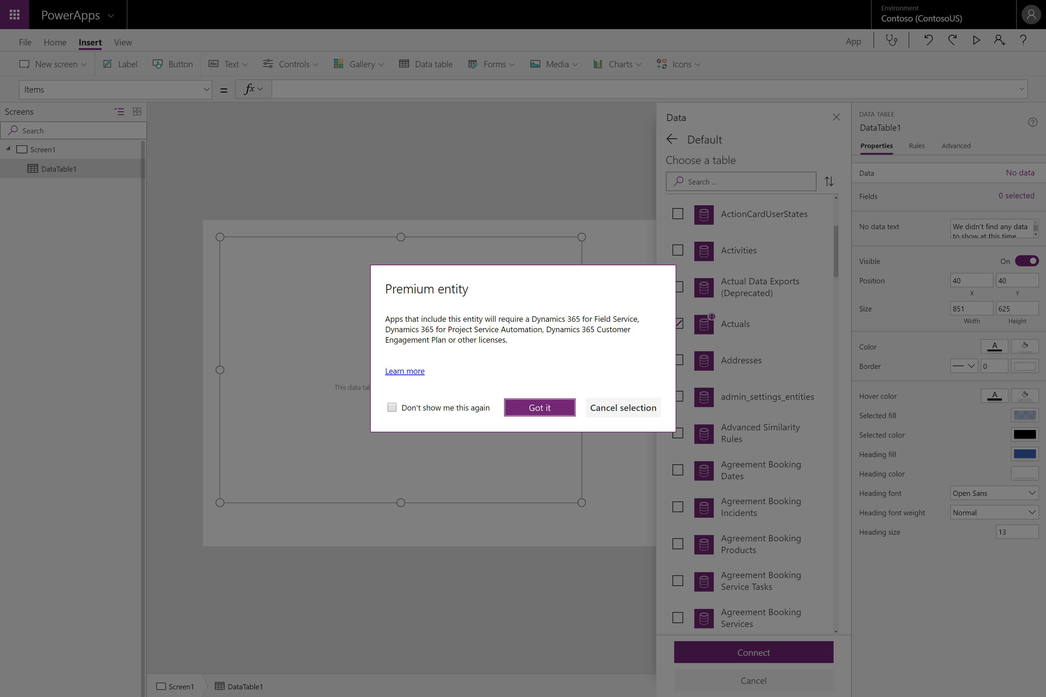Image resolution: width=1046 pixels, height=697 pixels.
Task: Click the Addresses entity icon
Action: pos(703,361)
